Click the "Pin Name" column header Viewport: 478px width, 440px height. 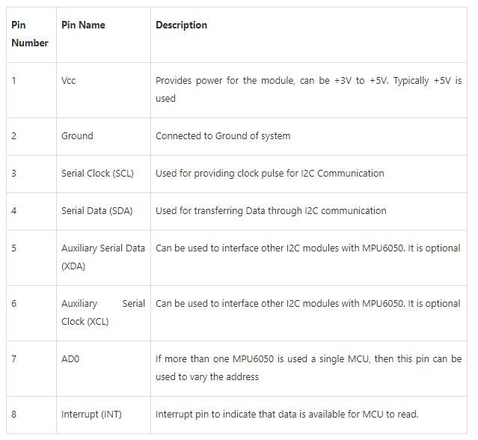(83, 25)
